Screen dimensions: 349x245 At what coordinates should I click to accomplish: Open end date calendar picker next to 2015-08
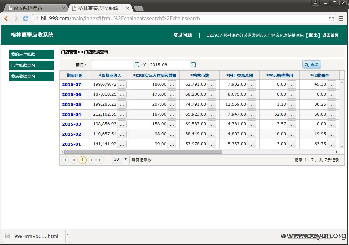(193, 65)
